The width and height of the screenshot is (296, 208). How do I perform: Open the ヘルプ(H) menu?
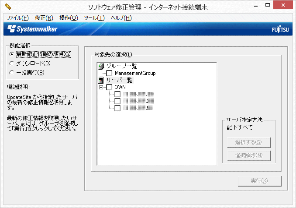[121, 18]
